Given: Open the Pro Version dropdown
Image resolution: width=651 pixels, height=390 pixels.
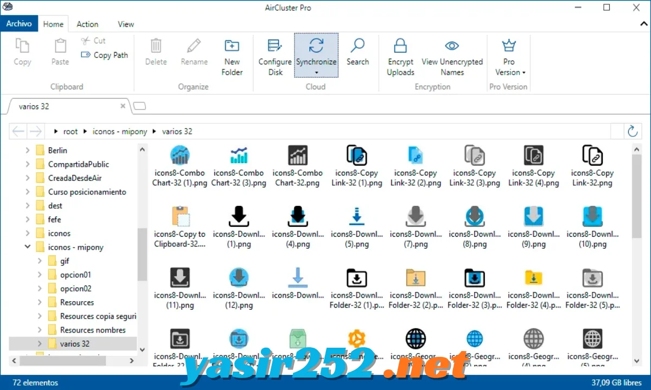Looking at the screenshot, I should point(509,56).
